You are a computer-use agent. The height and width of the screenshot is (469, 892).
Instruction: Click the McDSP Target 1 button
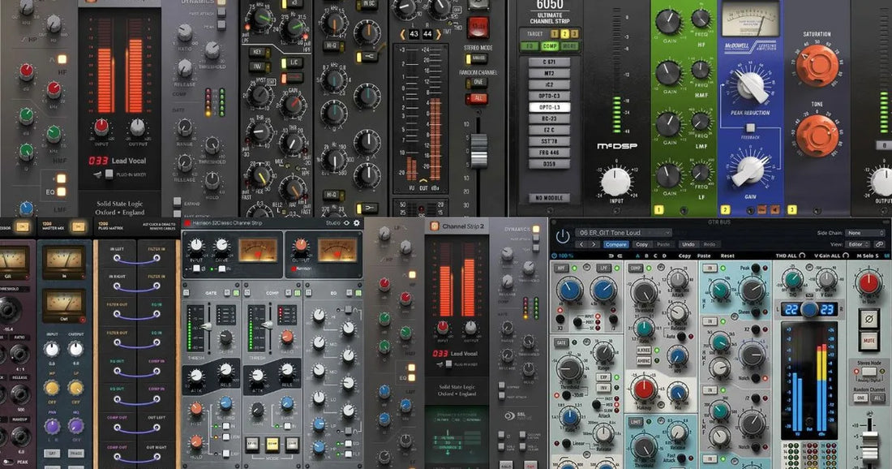point(554,34)
